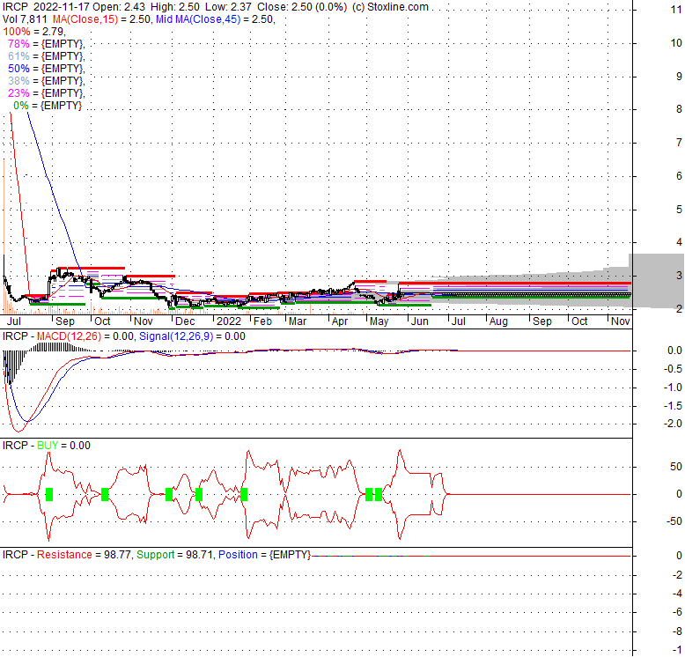Select the High: 2.50 value

click(174, 7)
